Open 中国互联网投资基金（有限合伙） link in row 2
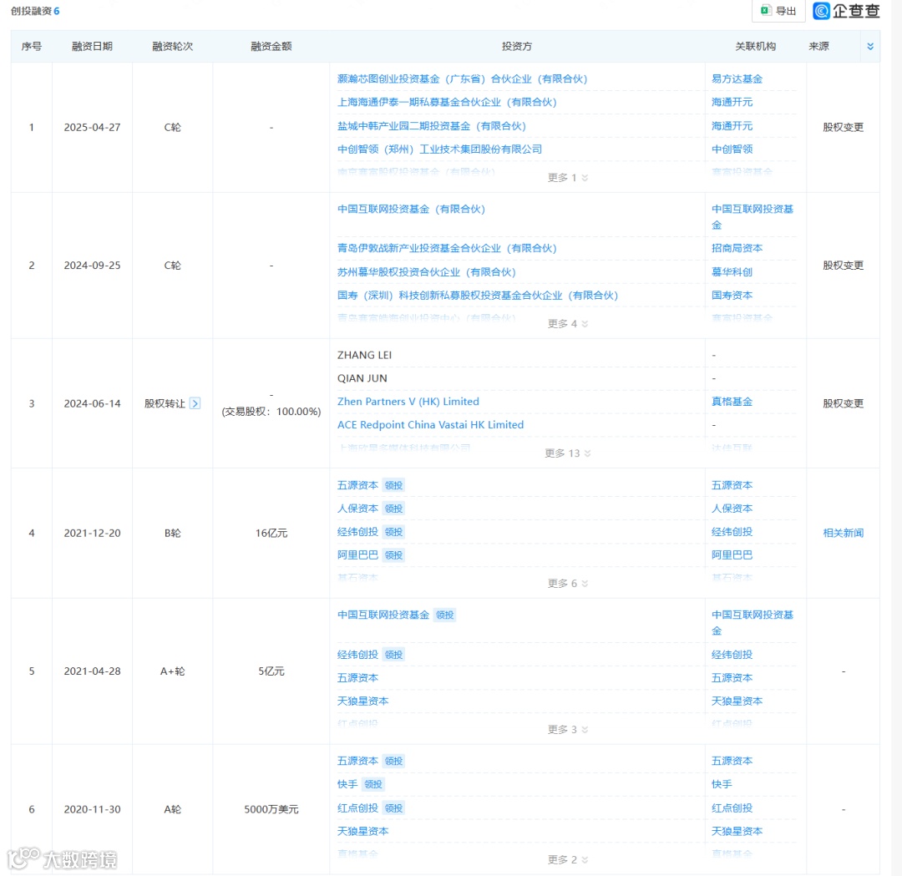 click(411, 209)
